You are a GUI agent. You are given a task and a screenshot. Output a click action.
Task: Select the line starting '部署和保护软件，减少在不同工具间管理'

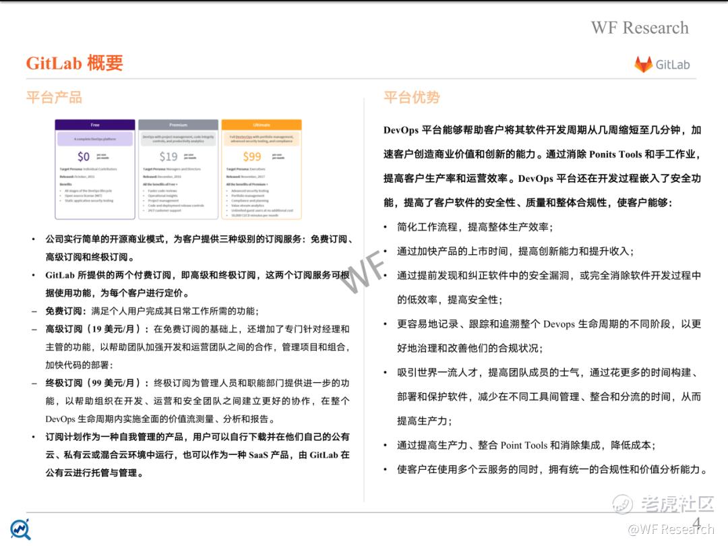pyautogui.click(x=549, y=397)
